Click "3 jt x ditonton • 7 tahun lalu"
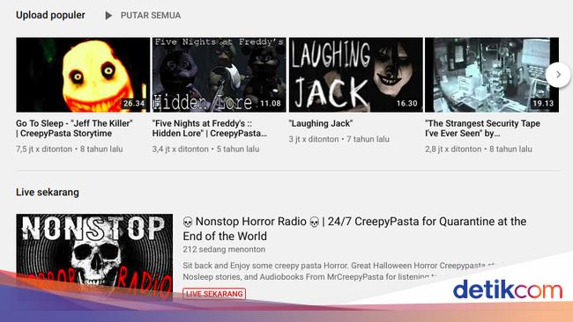Viewport: 573px width, 322px height. point(339,139)
